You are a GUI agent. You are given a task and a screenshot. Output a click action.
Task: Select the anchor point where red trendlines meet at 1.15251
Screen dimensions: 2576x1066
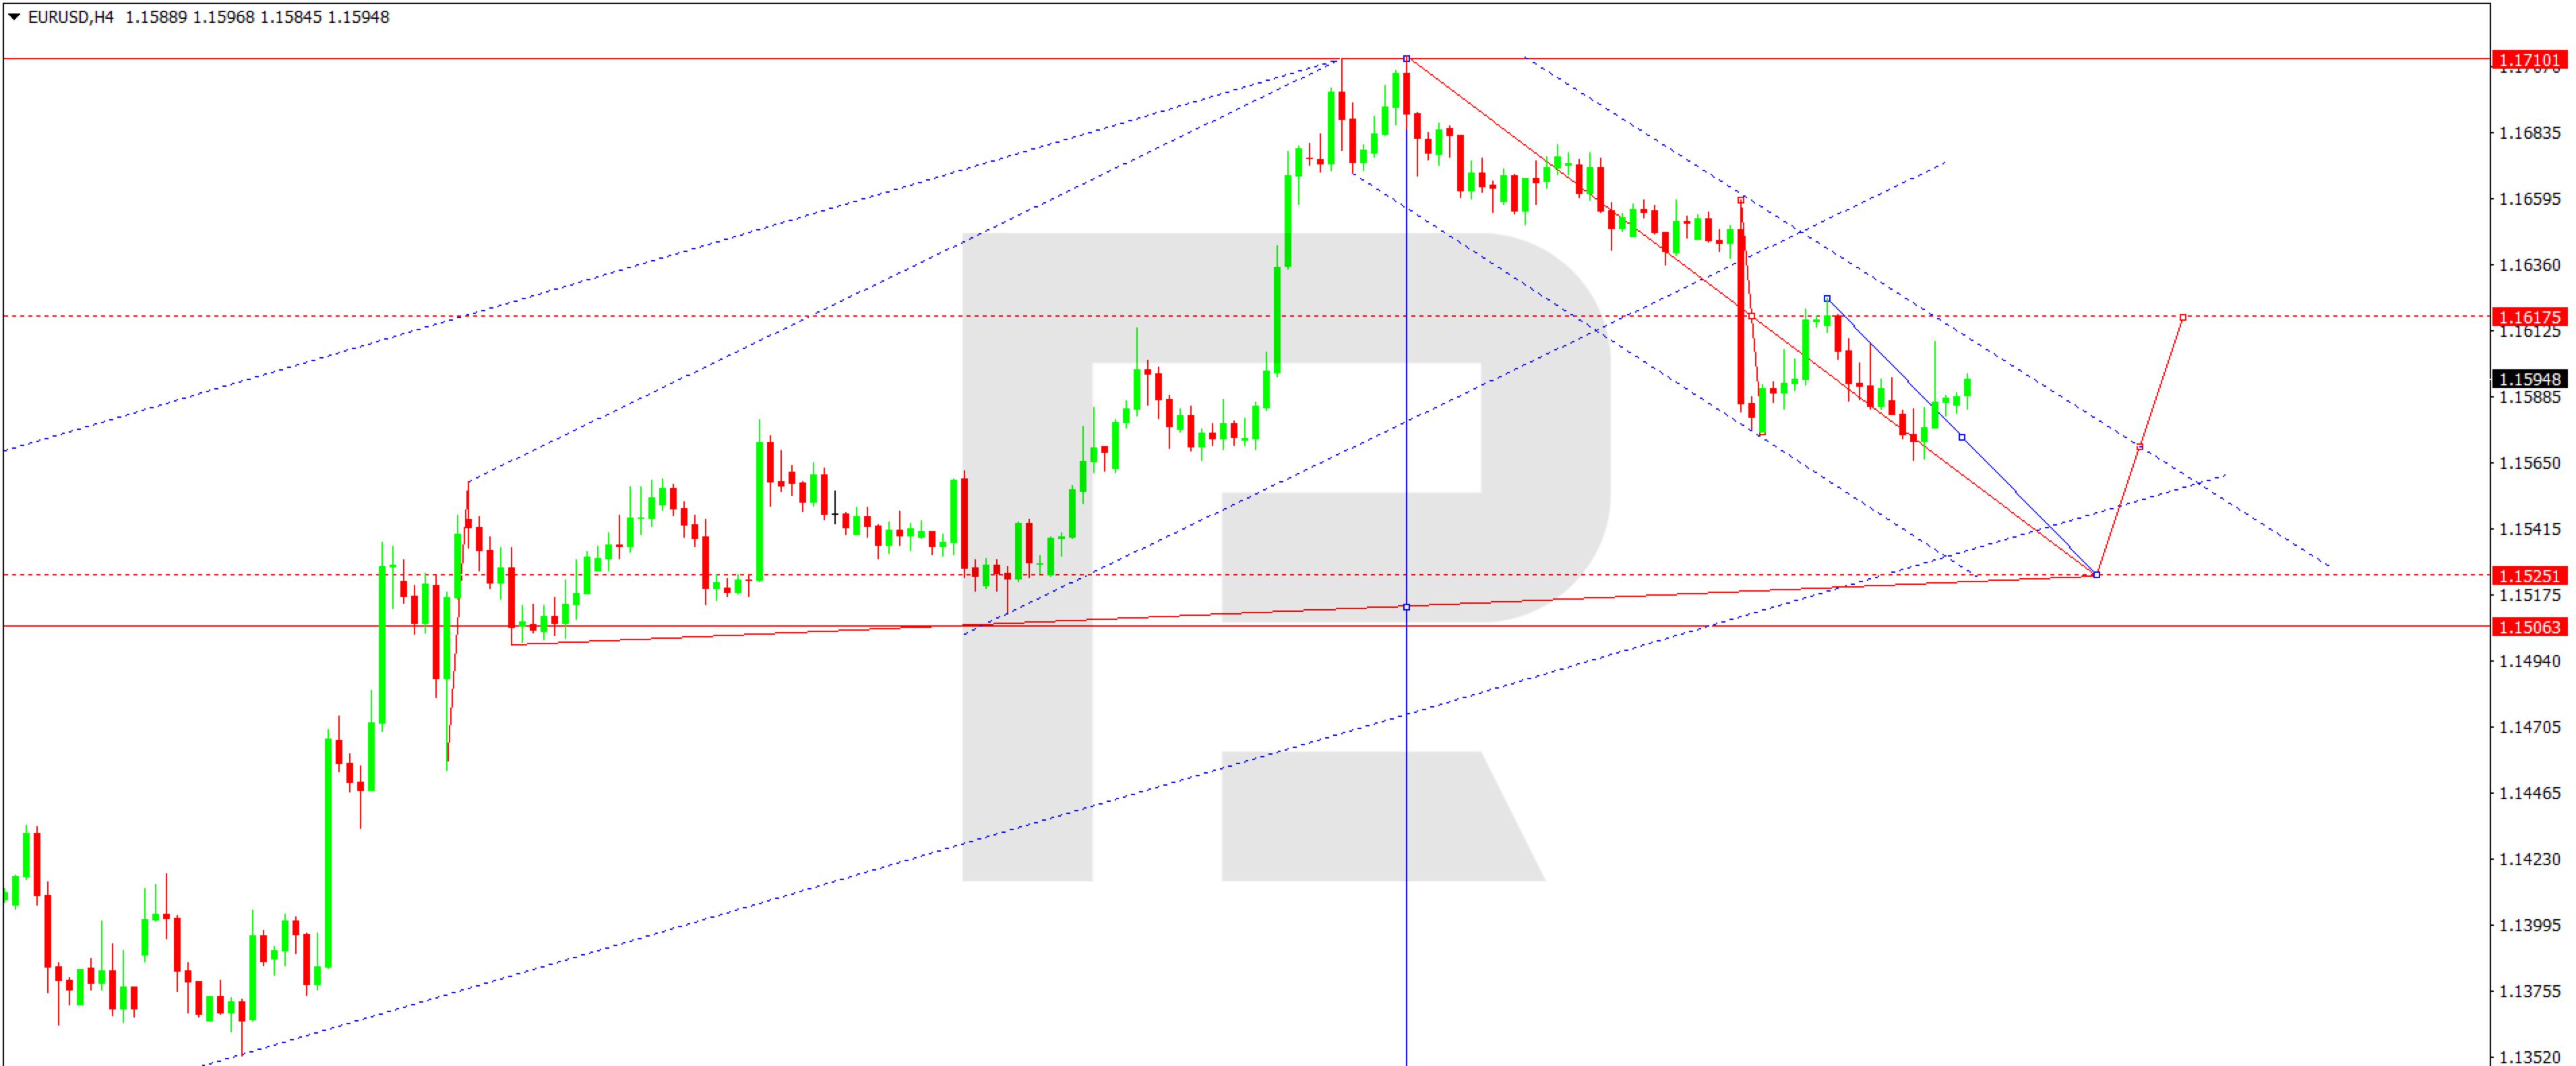2096,575
